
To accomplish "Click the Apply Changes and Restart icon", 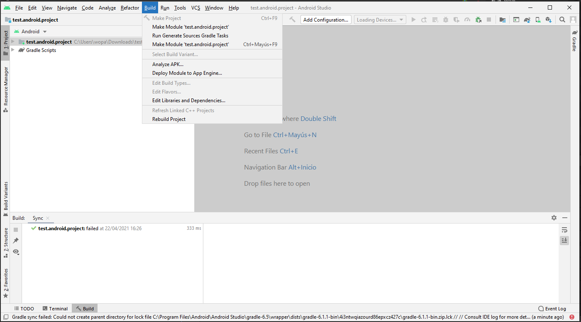I will [x=424, y=20].
